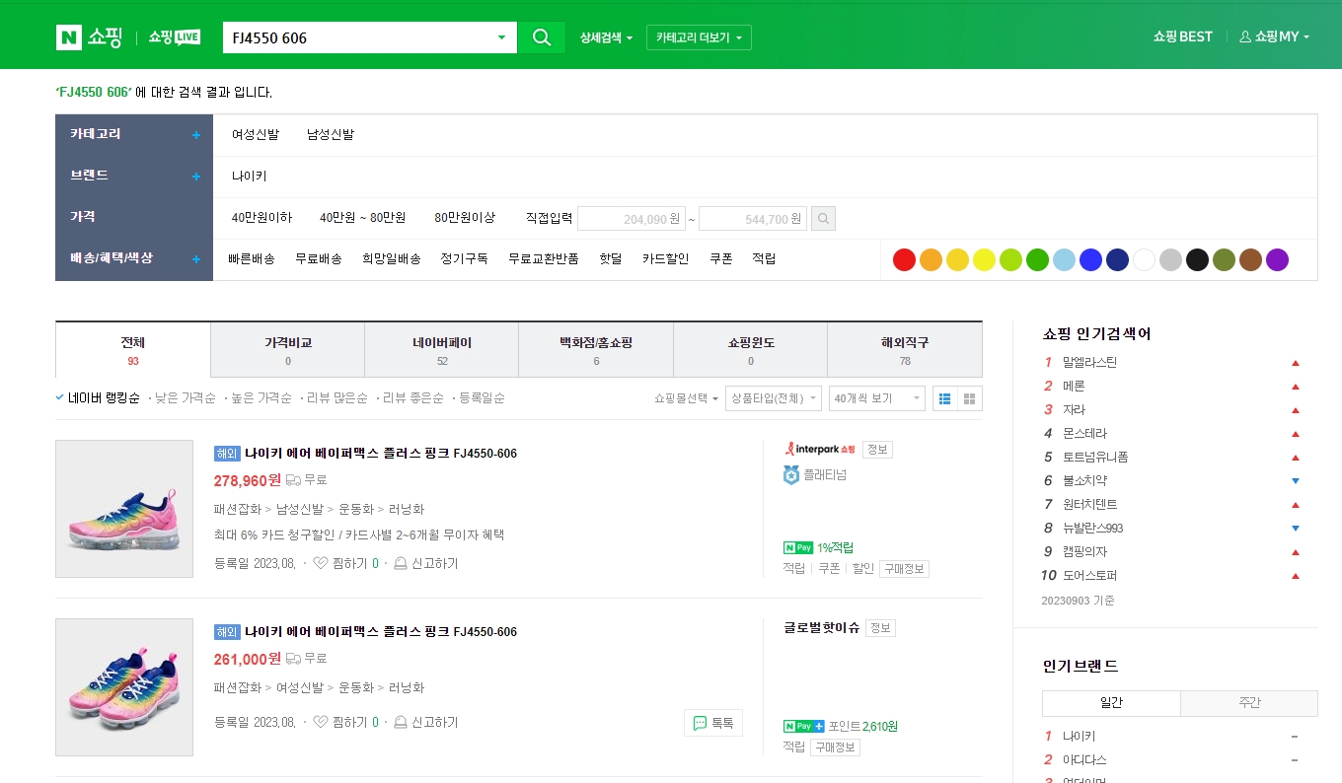The image size is (1342, 783).
Task: Expand 카테고리 filter with plus icon
Action: click(196, 135)
